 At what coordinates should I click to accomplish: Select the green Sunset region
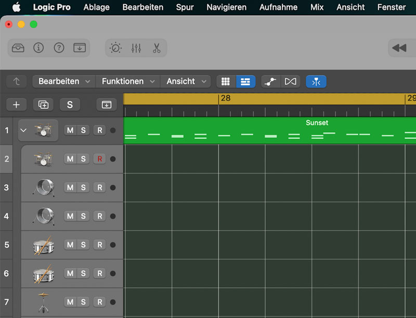click(270, 130)
